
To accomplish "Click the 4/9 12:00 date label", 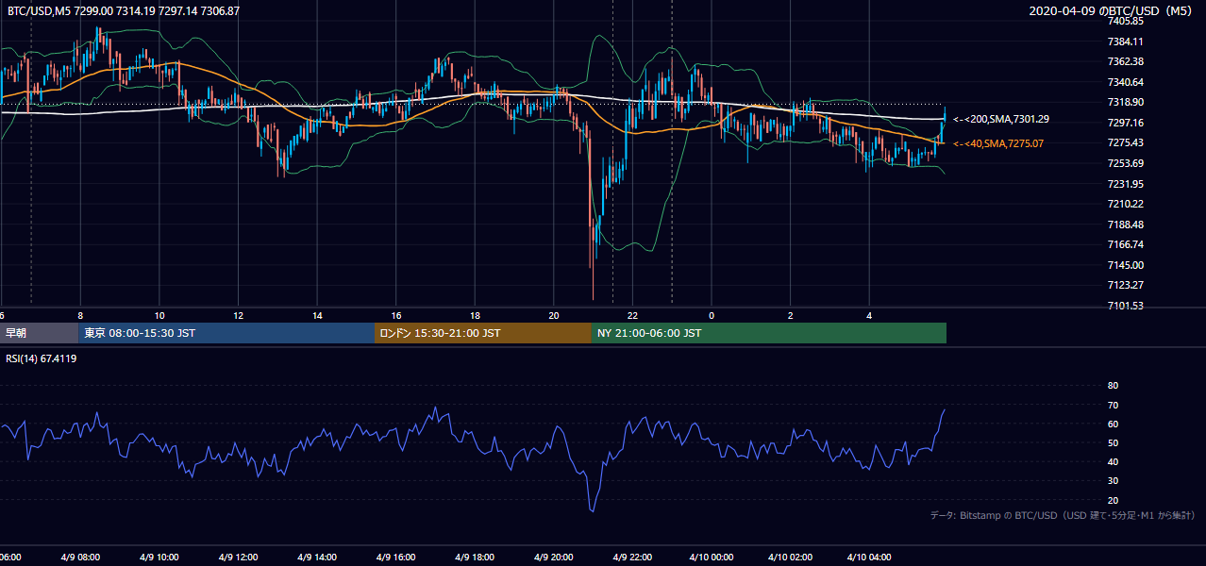I will [x=238, y=558].
